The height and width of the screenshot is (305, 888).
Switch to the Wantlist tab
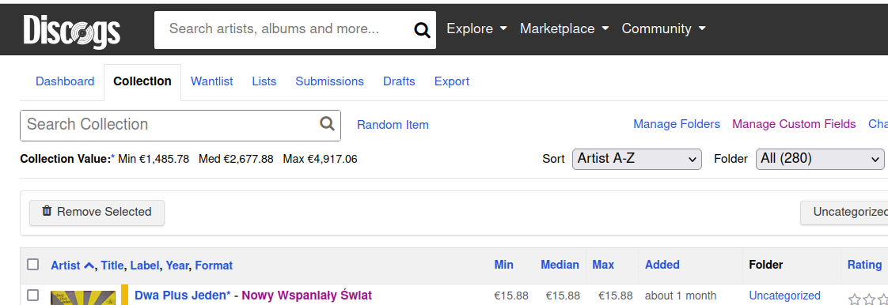click(x=212, y=81)
